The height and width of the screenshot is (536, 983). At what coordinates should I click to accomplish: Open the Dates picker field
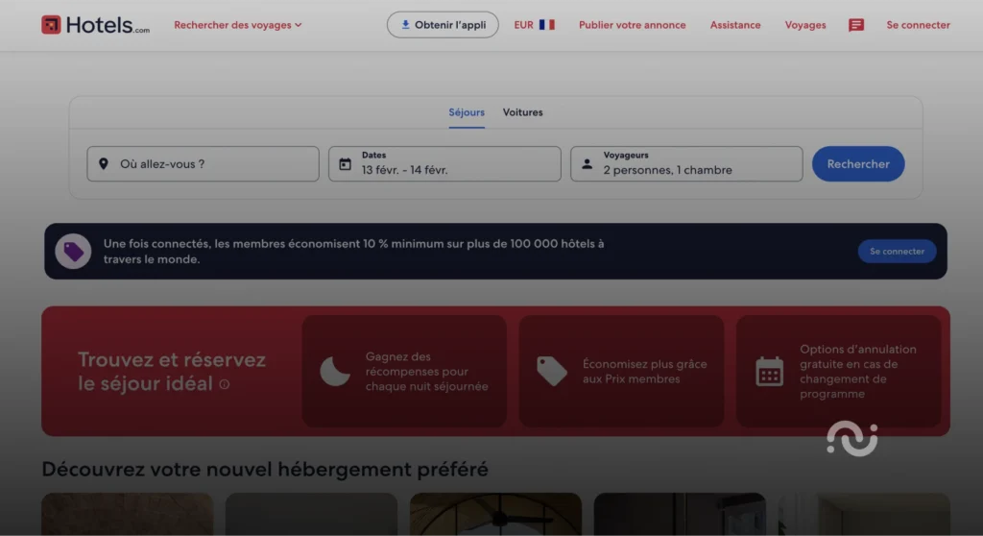444,164
